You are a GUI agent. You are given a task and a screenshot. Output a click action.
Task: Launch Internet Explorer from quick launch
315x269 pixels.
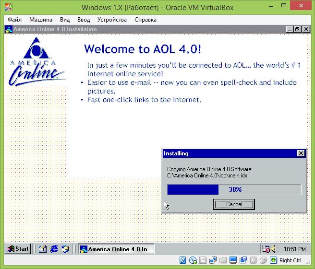54,249
